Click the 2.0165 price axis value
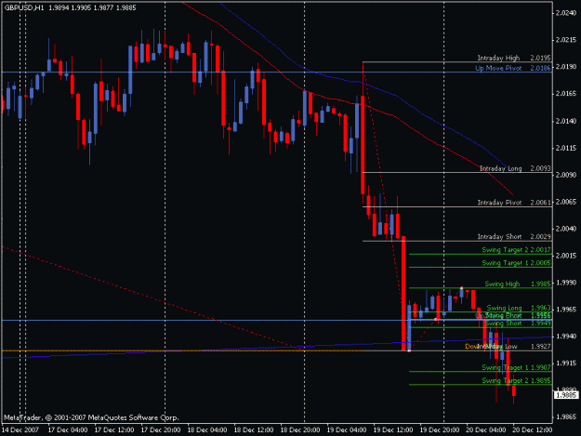Image resolution: width=581 pixels, height=436 pixels. [x=566, y=94]
